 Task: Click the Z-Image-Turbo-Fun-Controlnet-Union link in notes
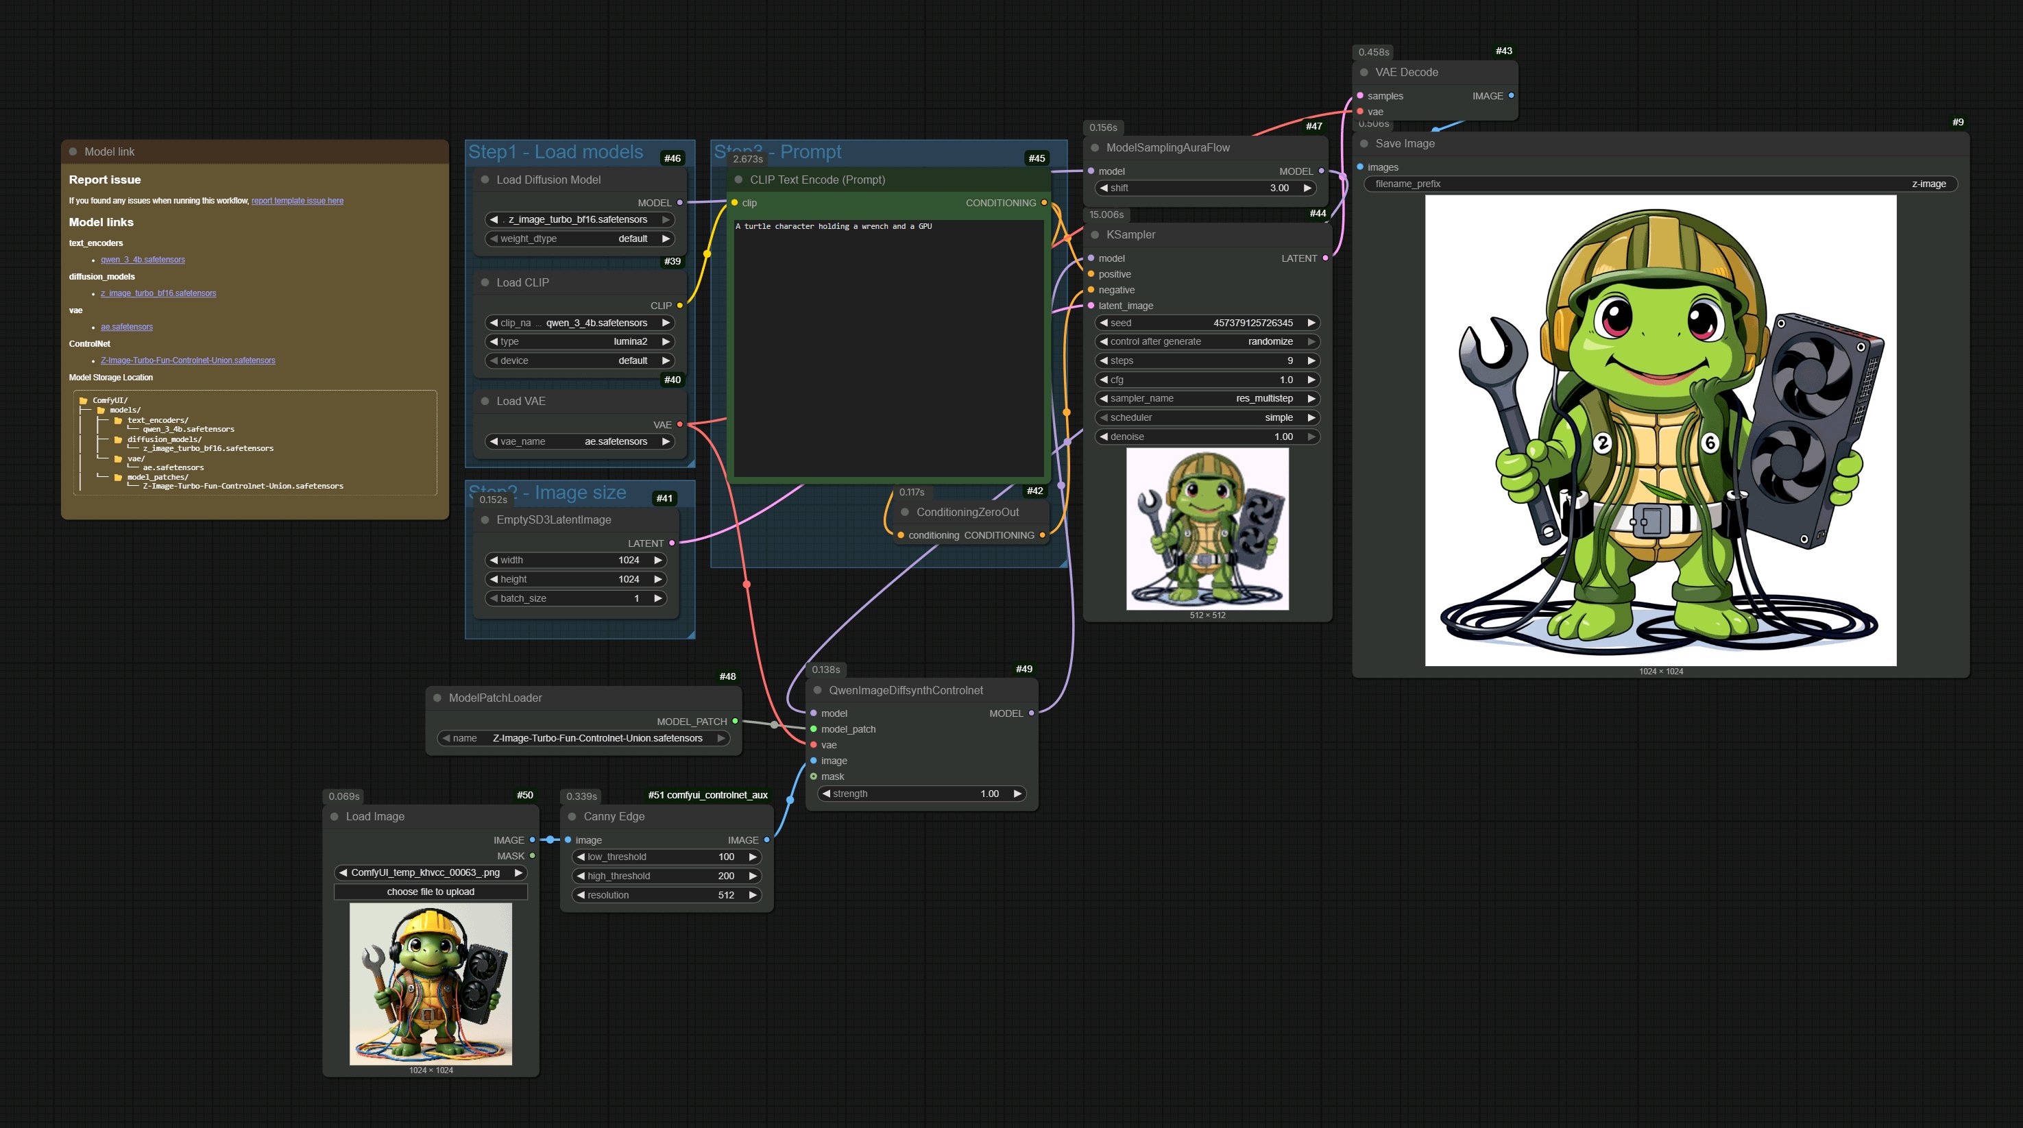(188, 360)
